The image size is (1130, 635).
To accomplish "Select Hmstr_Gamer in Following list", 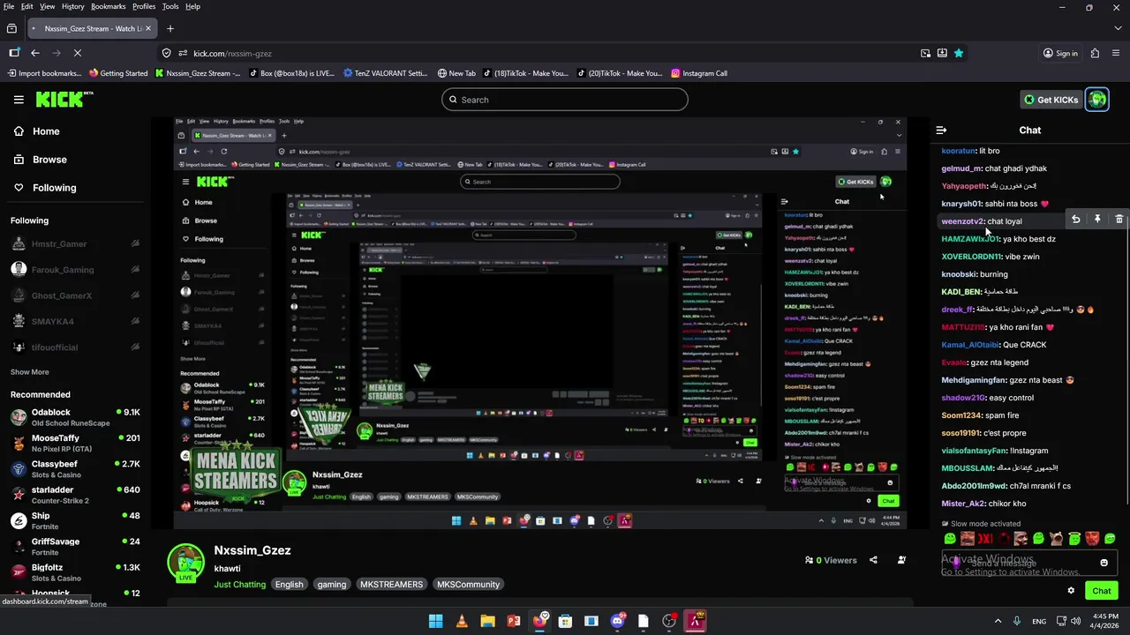I will (75, 244).
